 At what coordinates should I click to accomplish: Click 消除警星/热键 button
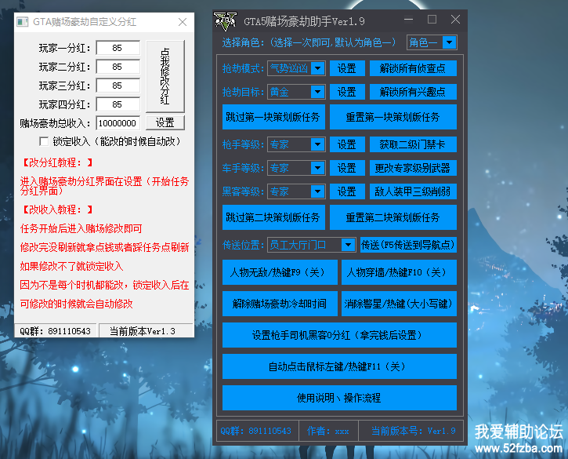[x=399, y=304]
